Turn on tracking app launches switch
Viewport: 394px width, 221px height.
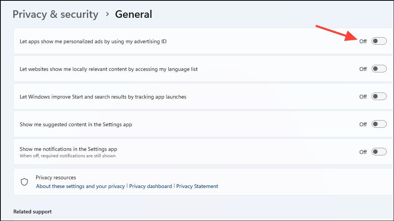(x=379, y=97)
